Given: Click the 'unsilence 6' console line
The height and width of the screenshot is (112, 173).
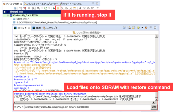Looking at the screenshot, I should click(x=22, y=88).
